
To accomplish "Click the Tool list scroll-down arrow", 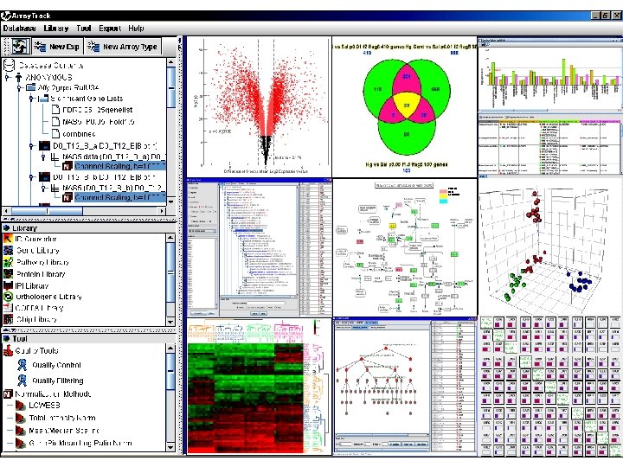I will click(x=170, y=448).
